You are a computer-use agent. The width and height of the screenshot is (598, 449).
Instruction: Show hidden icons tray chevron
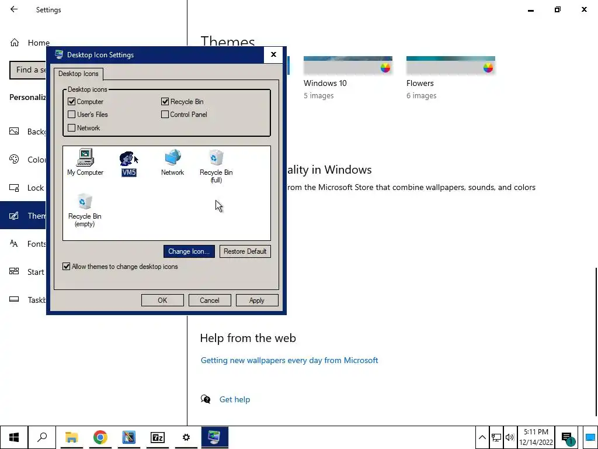click(482, 437)
